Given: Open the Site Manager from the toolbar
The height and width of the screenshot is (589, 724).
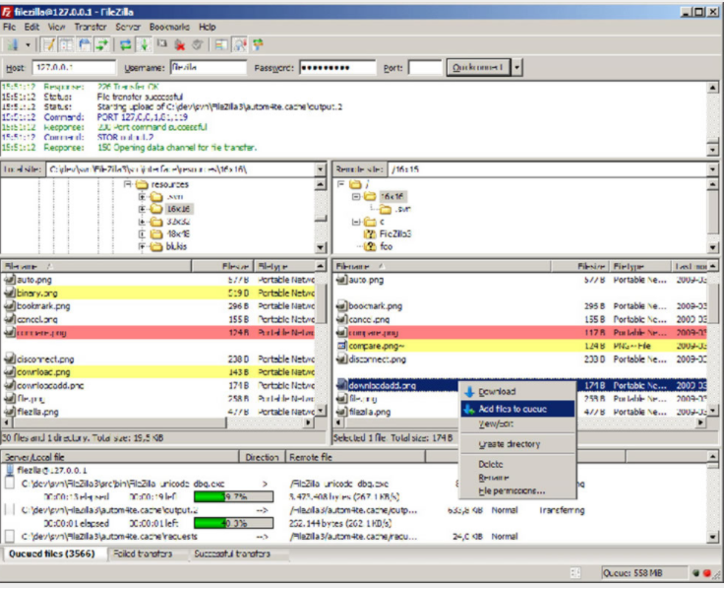Looking at the screenshot, I should (x=12, y=44).
